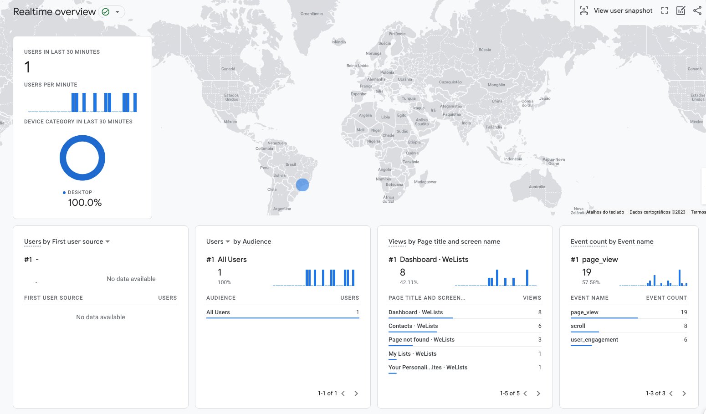Click previous page arrow in Event count card
Viewport: 706px width, 414px height.
pyautogui.click(x=671, y=393)
